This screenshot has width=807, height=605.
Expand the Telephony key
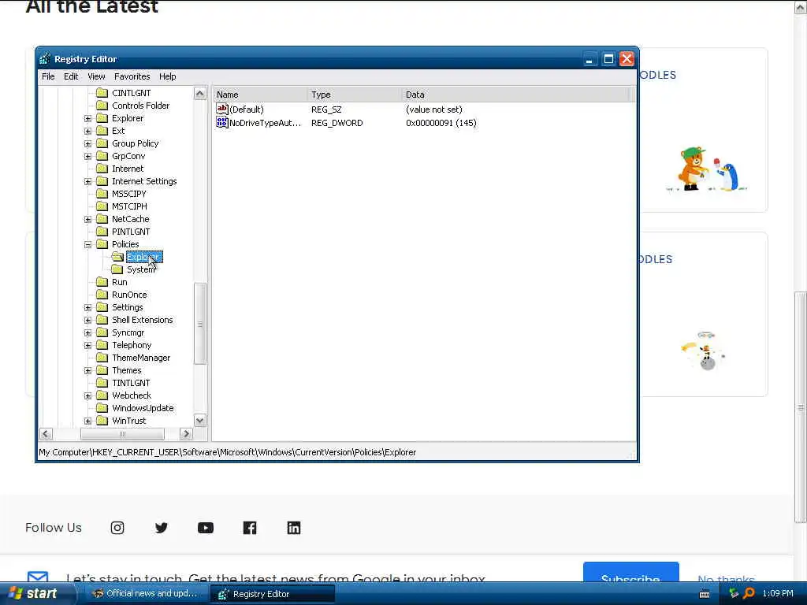click(88, 345)
